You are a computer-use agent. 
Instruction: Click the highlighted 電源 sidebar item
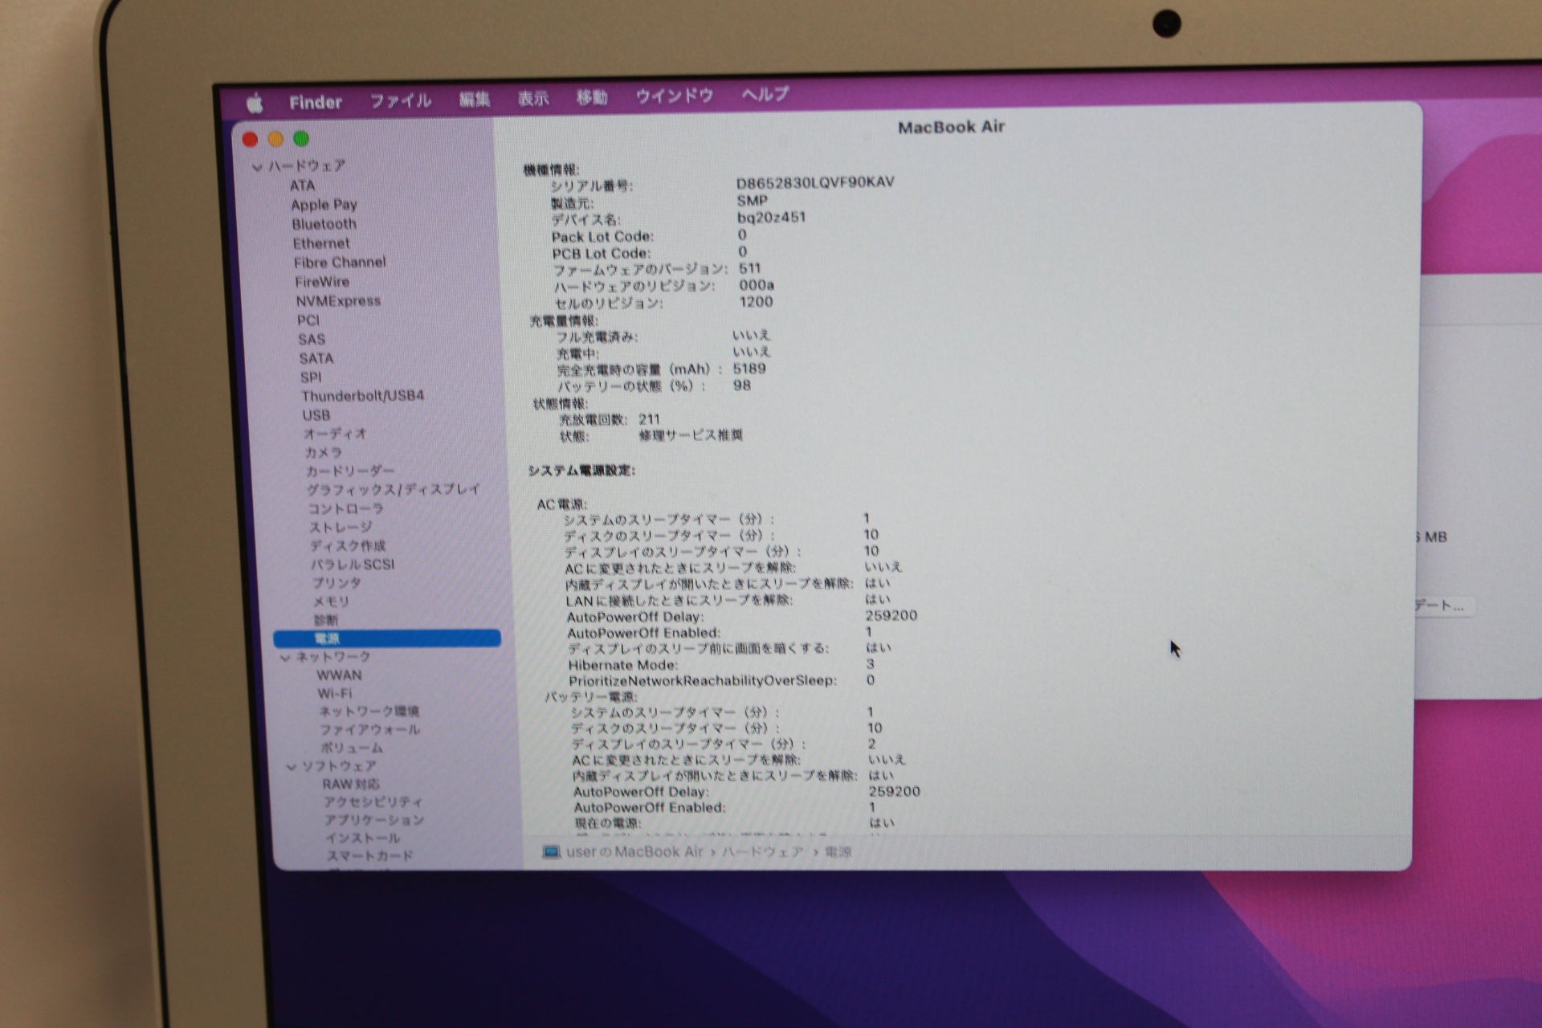[387, 638]
